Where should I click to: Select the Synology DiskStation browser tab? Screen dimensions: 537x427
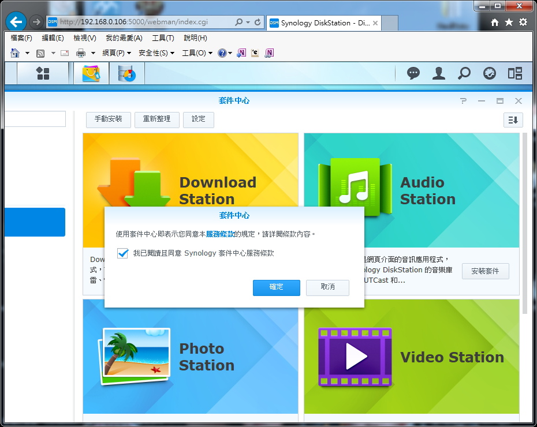point(323,23)
